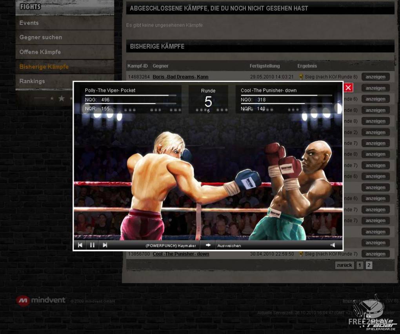Open the Events menu item
400x334 pixels.
click(65, 23)
